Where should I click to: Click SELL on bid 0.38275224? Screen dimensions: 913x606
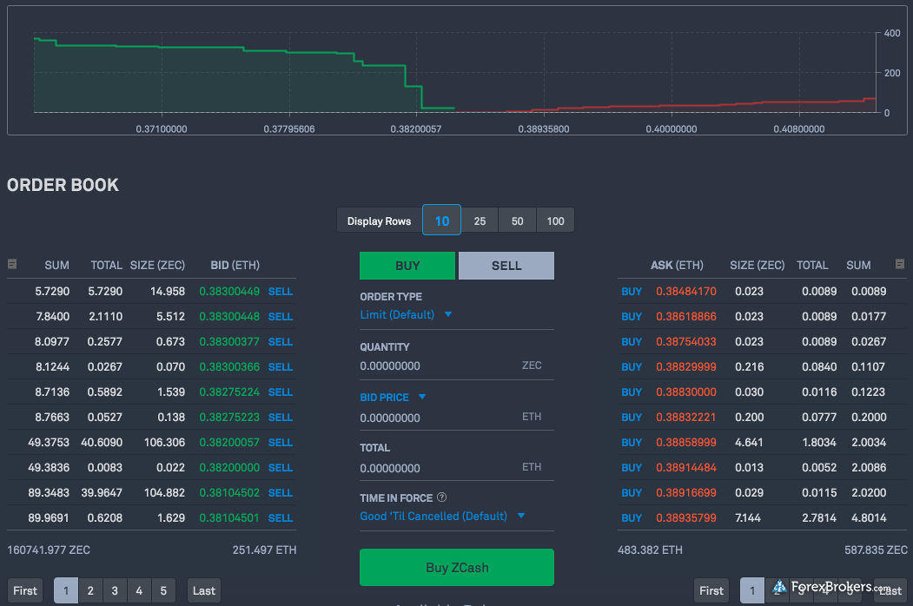click(x=280, y=392)
